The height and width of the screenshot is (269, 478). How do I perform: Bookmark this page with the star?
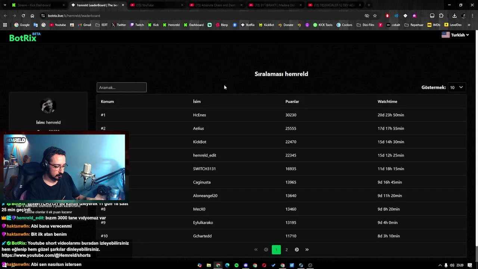click(x=375, y=16)
